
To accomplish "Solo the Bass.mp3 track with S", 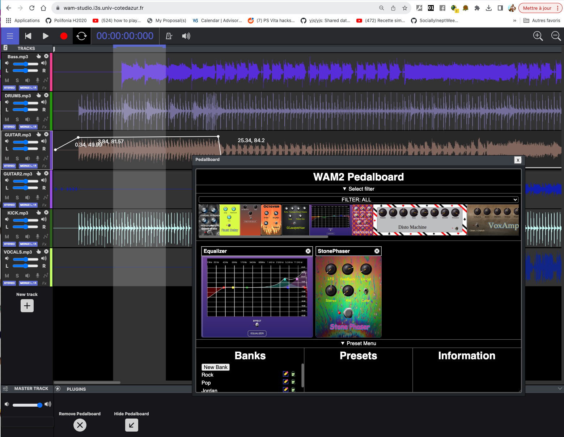I will 17,80.
